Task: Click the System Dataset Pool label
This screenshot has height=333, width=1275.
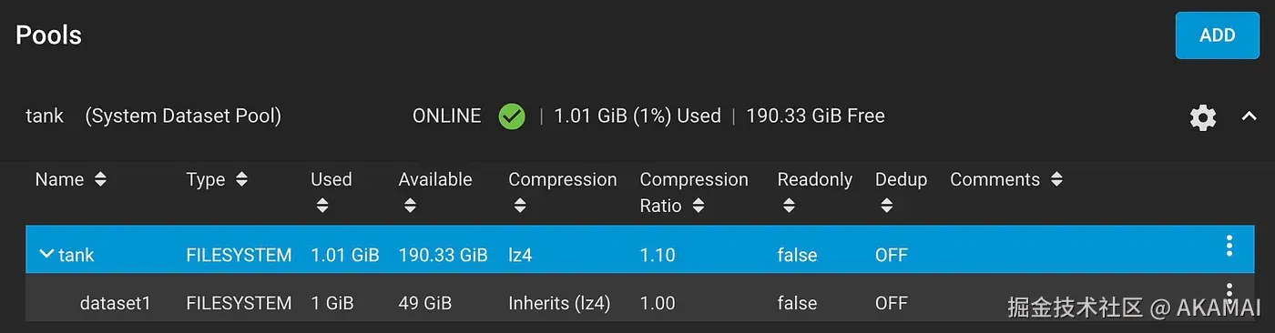Action: 183,116
